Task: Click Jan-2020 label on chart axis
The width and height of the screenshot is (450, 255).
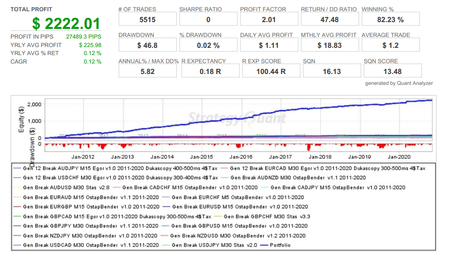Action: [399, 156]
